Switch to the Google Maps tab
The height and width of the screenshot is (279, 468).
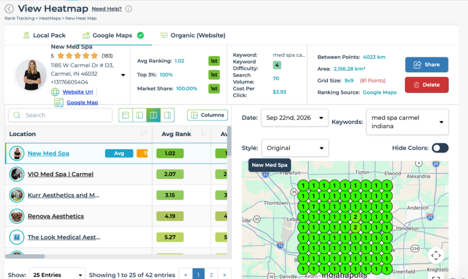click(x=113, y=36)
